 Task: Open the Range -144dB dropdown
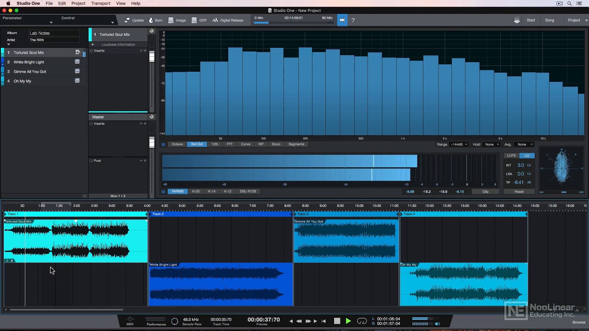point(458,144)
